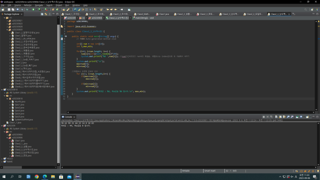Switch to Java perspective icon
The width and height of the screenshot is (320, 180).
coord(317,10)
